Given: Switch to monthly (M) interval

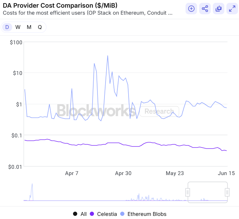Looking at the screenshot, I should pos(29,27).
